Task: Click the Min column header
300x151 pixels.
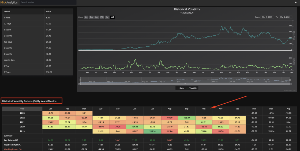Action: (254, 109)
